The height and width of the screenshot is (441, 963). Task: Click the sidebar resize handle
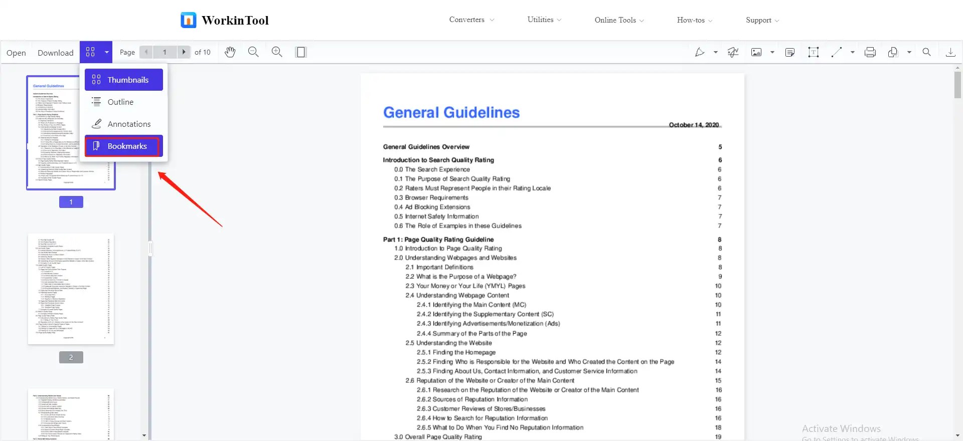click(x=150, y=249)
